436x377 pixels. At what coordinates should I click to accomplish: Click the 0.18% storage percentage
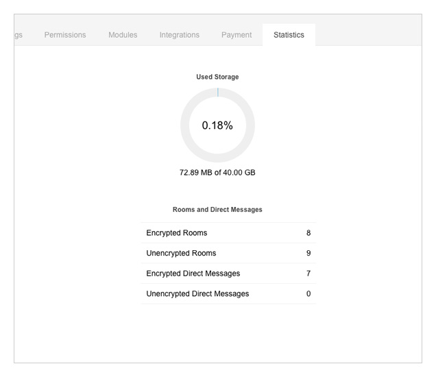click(x=217, y=125)
